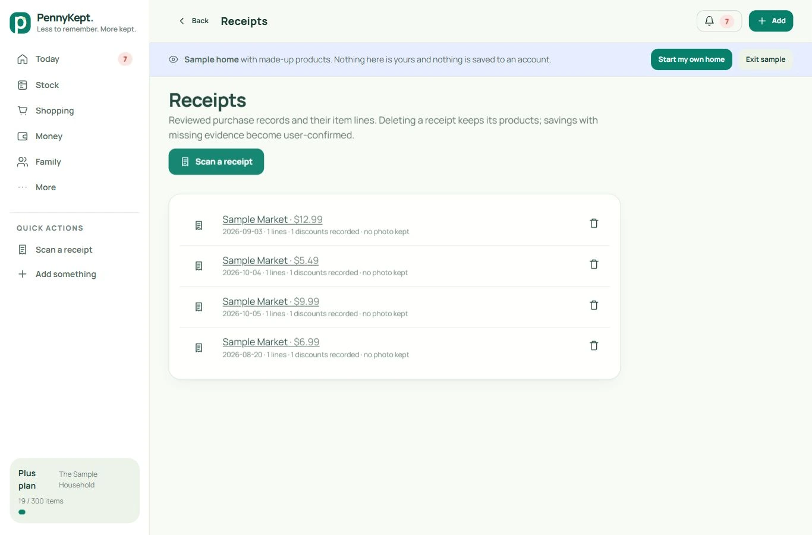Click the Plus plan card
This screenshot has width=812, height=535.
75,490
